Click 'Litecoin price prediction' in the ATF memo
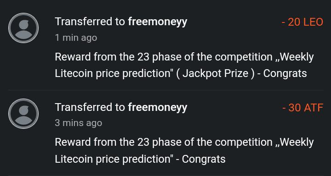Image resolution: width=331 pixels, height=176 pixels. point(114,159)
